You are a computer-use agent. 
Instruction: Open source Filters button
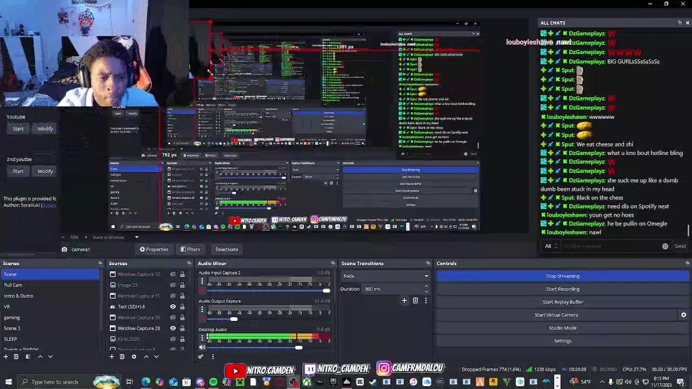point(190,250)
